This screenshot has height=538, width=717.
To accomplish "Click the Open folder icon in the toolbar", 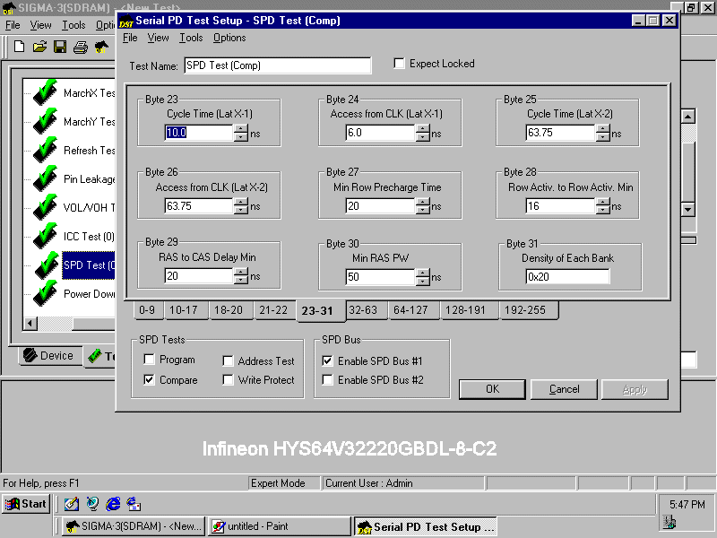I will pyautogui.click(x=39, y=47).
